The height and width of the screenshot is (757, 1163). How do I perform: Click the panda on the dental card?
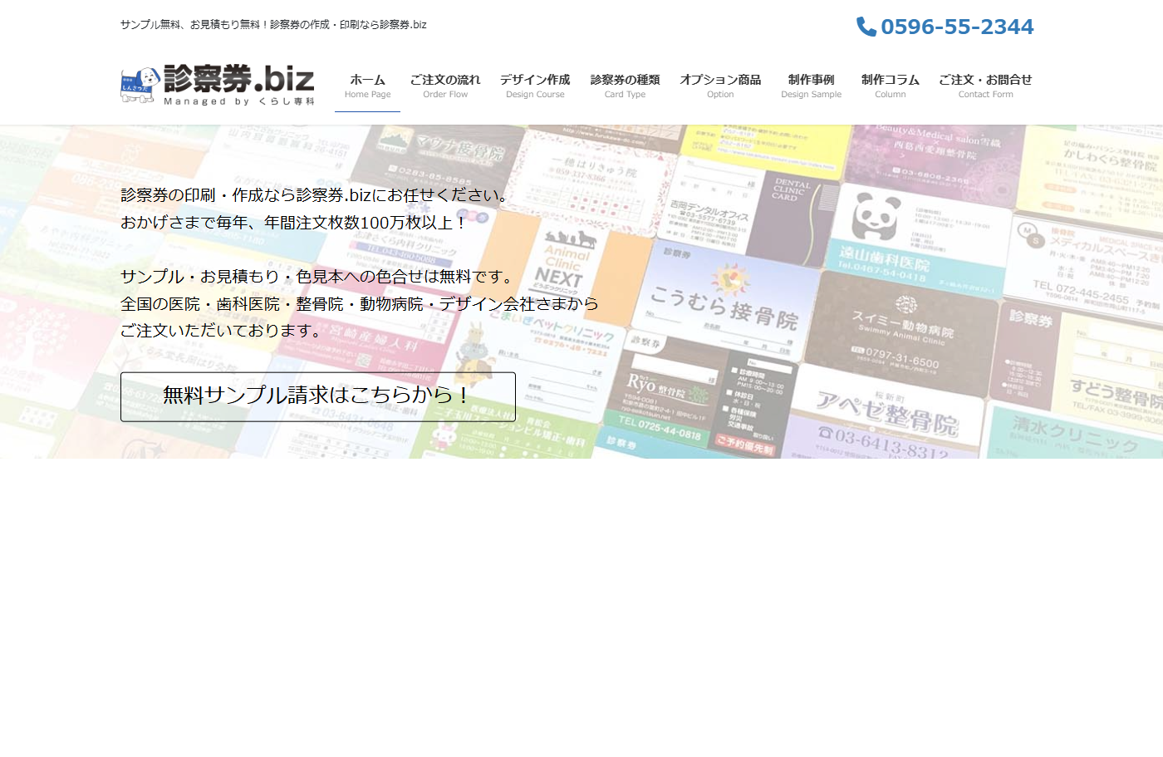875,219
